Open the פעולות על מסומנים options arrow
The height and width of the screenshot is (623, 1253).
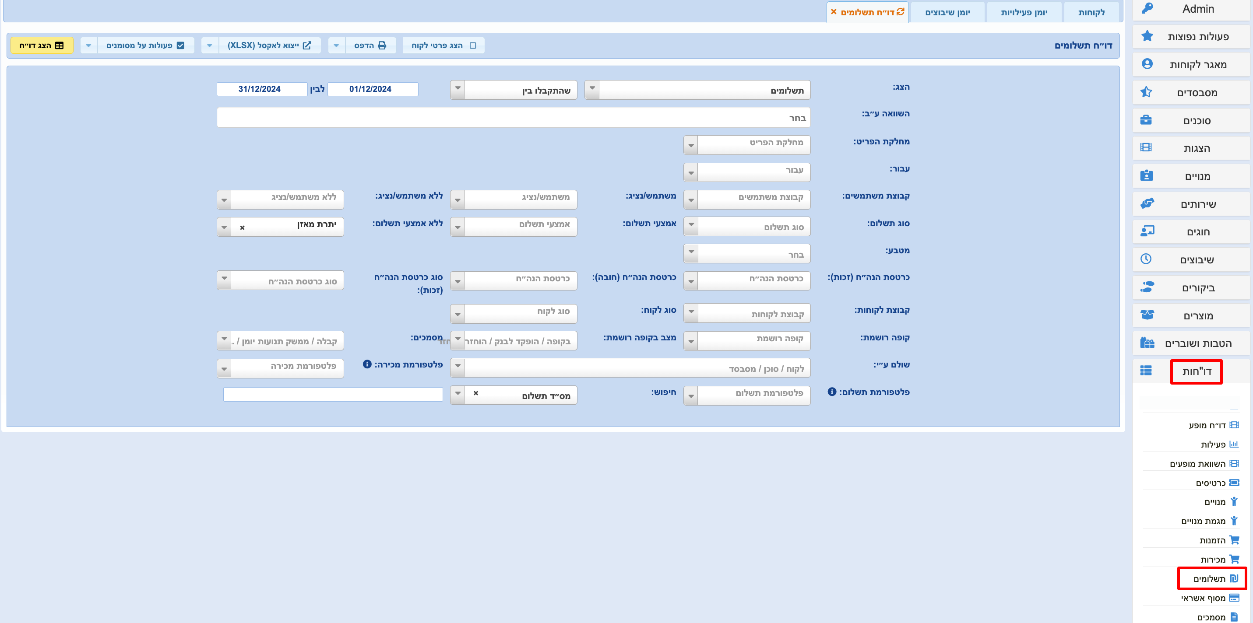[x=88, y=45]
